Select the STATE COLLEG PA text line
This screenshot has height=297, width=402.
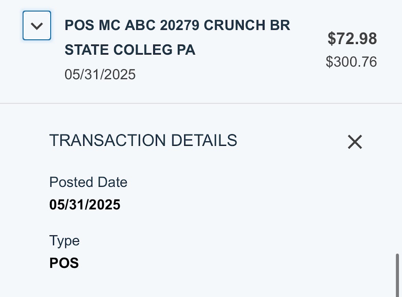pos(130,50)
